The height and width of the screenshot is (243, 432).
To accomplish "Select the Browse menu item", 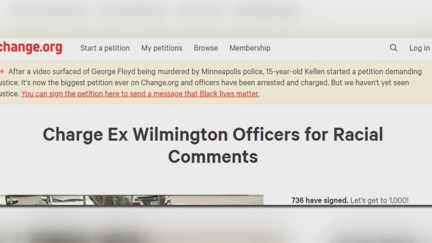I will (206, 48).
